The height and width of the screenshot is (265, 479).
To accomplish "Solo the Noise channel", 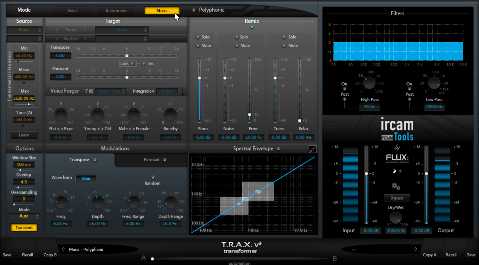I will (x=237, y=37).
